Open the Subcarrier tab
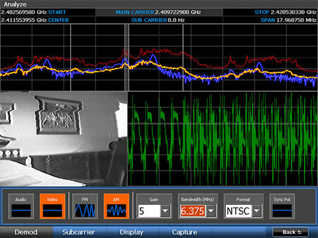This screenshot has height=238, width=318. 79,232
